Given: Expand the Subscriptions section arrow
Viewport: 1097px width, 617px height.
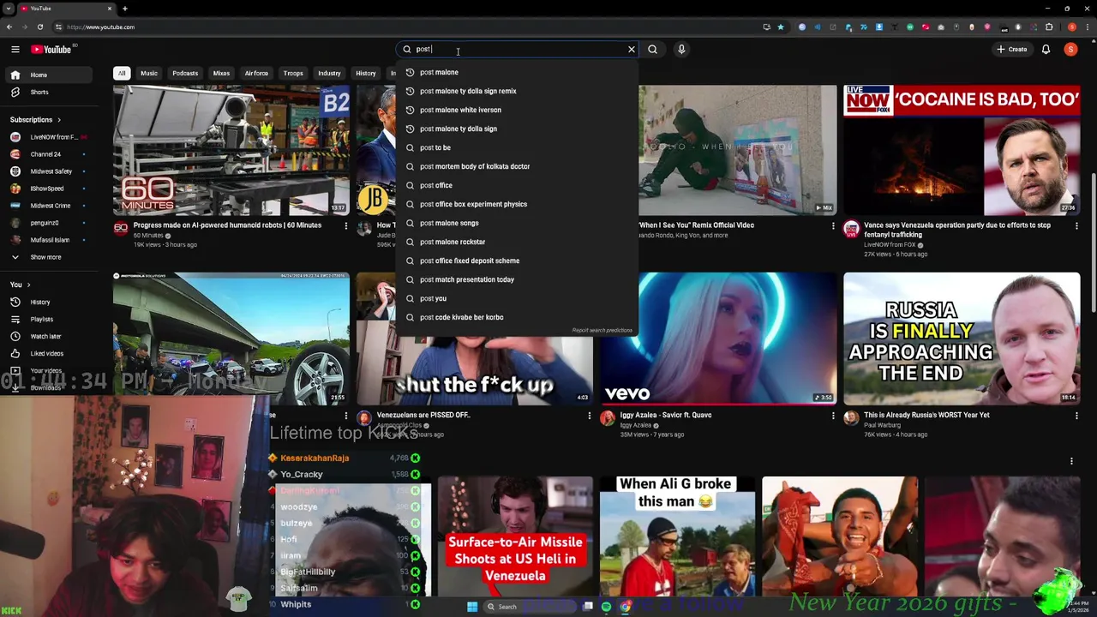Looking at the screenshot, I should click(59, 120).
